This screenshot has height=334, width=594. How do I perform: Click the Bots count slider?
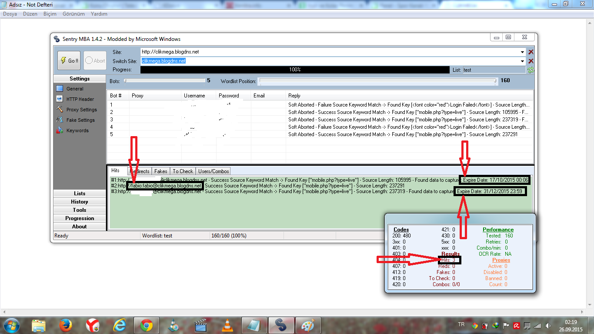[x=164, y=80]
